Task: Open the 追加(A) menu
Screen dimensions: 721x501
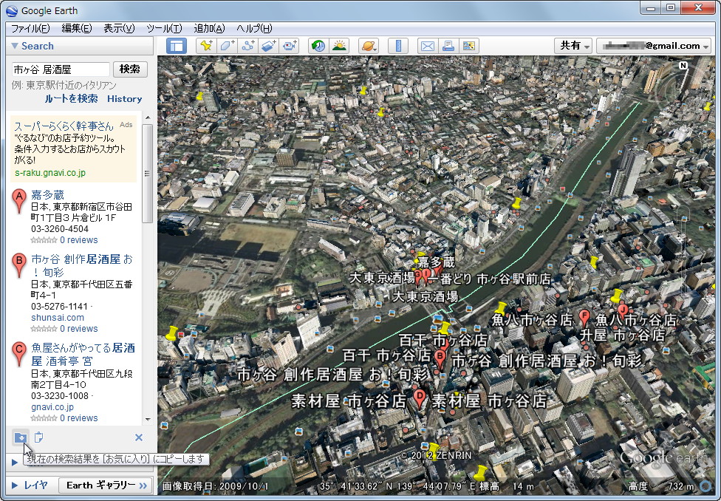Action: pyautogui.click(x=209, y=29)
